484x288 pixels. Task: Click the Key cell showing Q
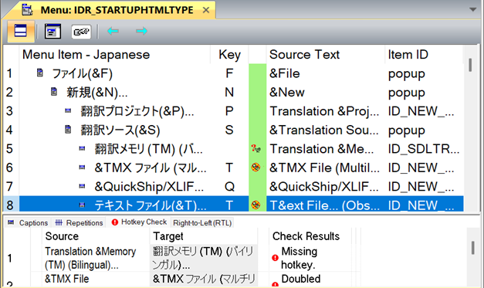pyautogui.click(x=229, y=186)
